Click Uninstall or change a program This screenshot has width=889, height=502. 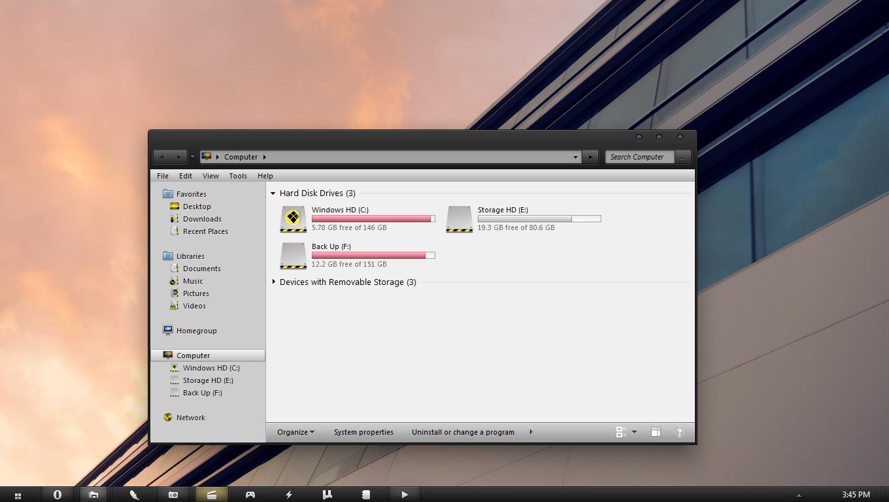click(x=463, y=432)
